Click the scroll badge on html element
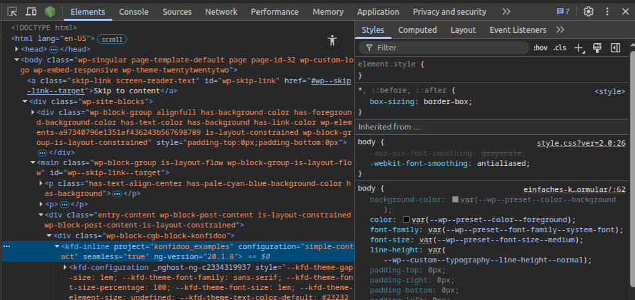This screenshot has height=300, width=635. 112,39
